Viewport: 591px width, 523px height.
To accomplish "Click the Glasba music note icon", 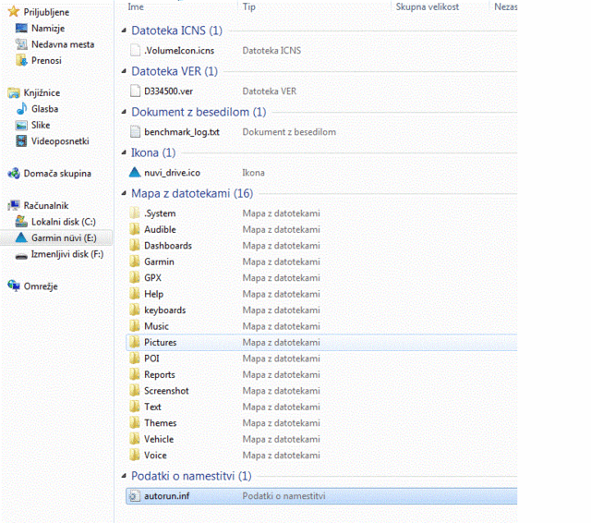I will pos(21,109).
